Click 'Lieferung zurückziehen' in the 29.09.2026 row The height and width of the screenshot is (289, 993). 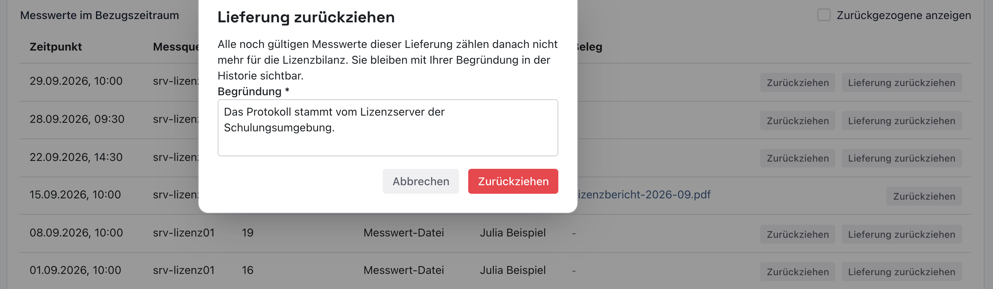click(x=901, y=82)
